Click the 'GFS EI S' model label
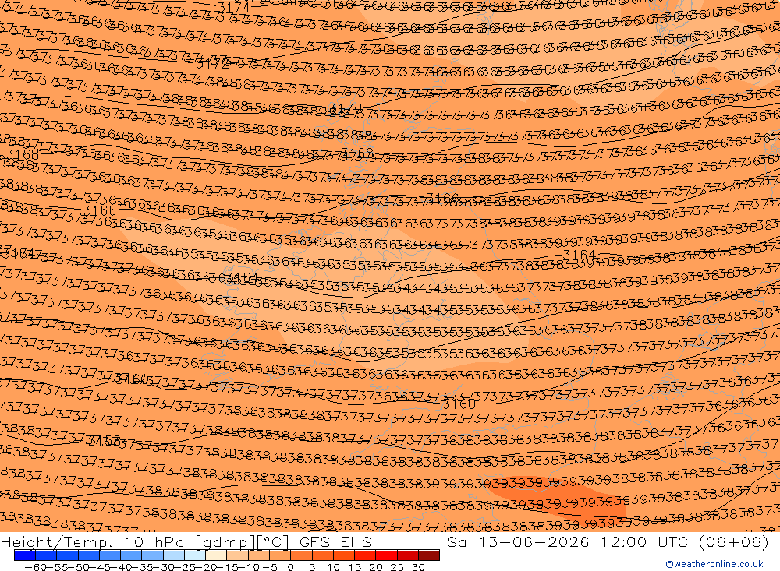 point(335,541)
